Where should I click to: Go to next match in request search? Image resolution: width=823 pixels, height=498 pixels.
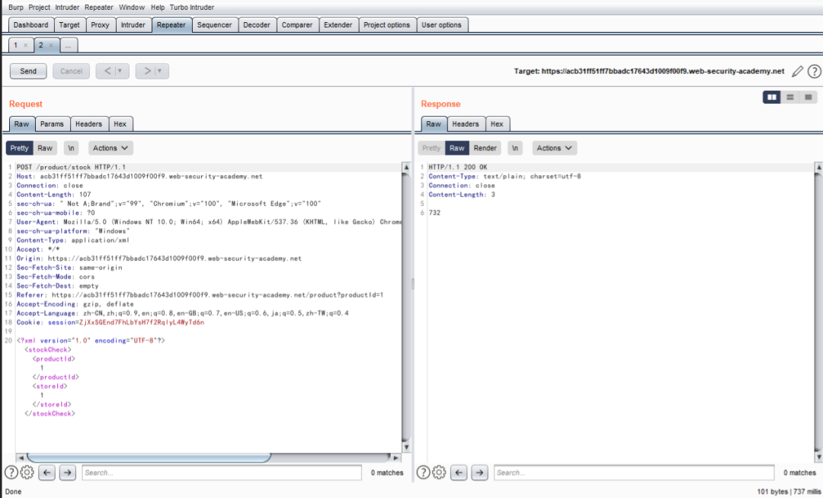68,473
